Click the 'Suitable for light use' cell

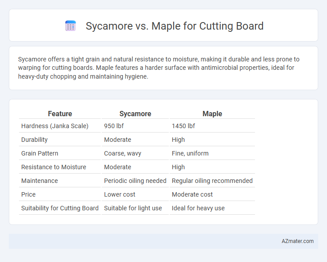point(133,208)
